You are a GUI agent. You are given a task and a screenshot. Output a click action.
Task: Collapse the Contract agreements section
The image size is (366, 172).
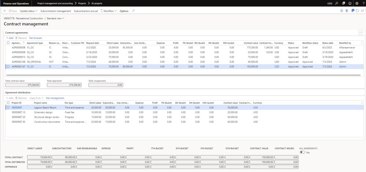360,33
